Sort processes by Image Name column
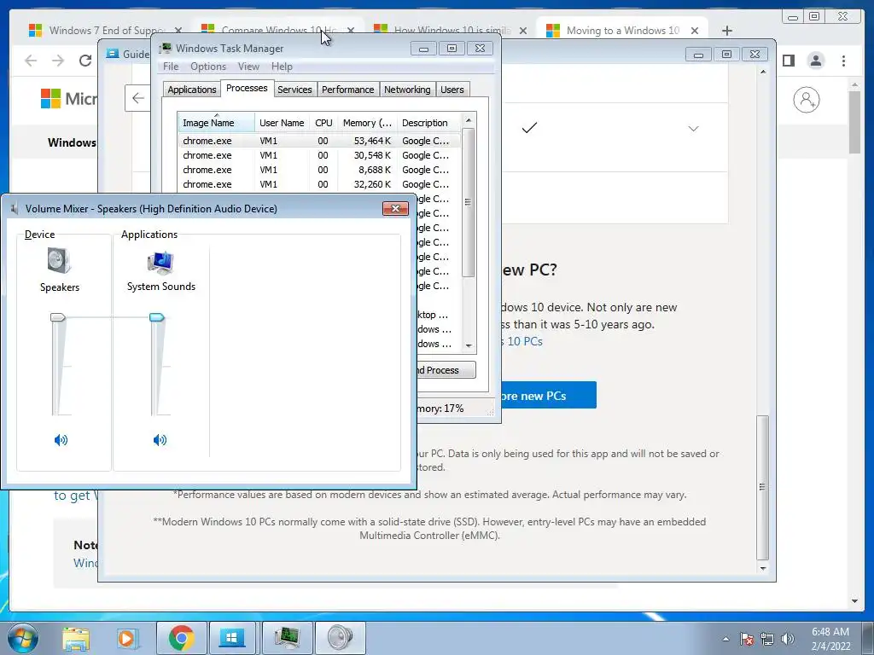 [216, 123]
